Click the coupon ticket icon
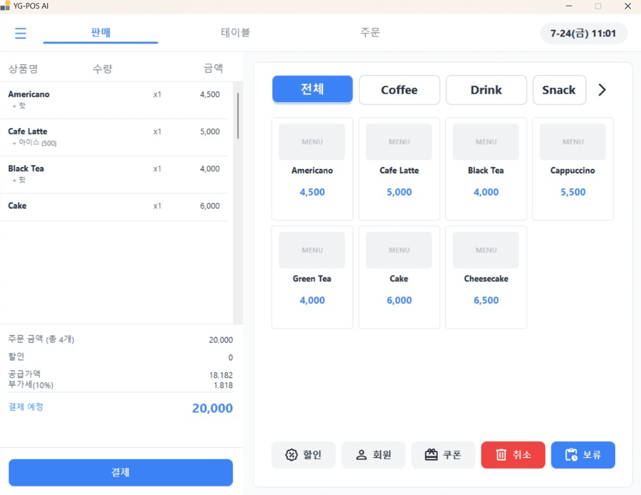 (x=432, y=455)
